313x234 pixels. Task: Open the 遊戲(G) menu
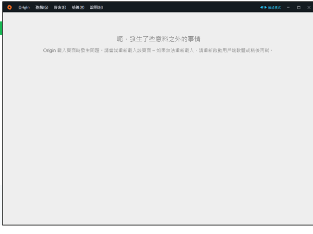point(42,8)
